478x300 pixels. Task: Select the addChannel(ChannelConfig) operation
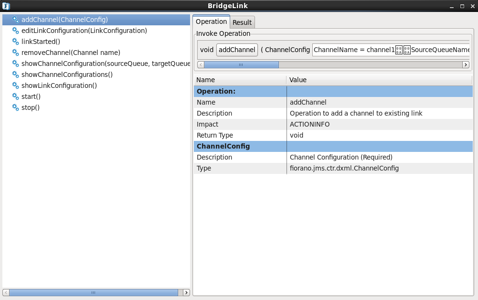pos(96,20)
